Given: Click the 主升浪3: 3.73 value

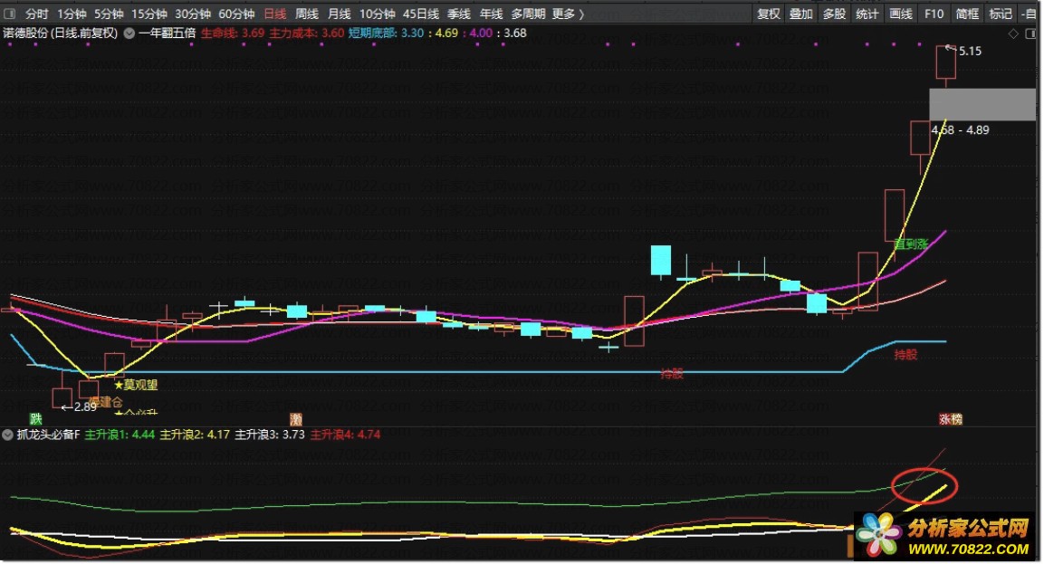Looking at the screenshot, I should (270, 435).
